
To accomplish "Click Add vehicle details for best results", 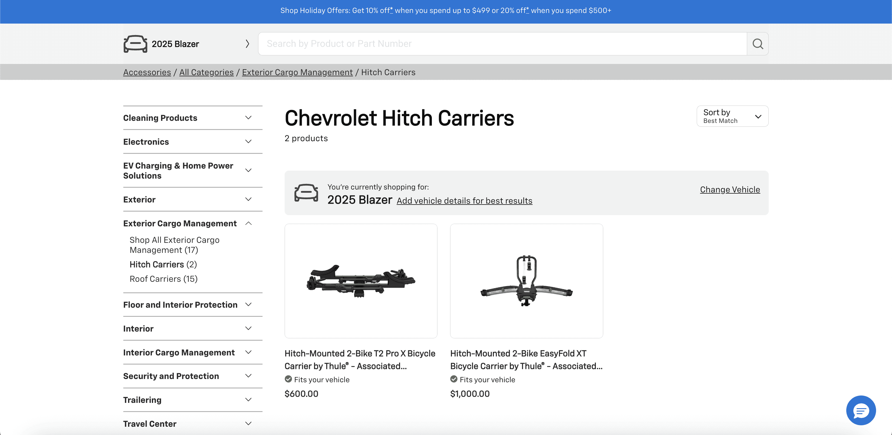I will pyautogui.click(x=464, y=201).
